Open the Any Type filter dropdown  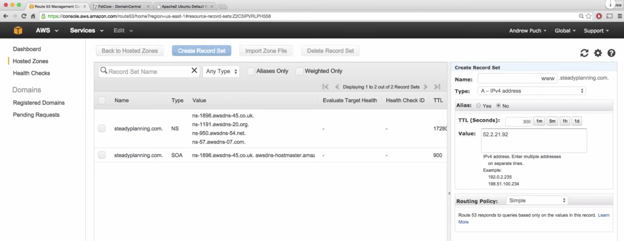click(221, 71)
